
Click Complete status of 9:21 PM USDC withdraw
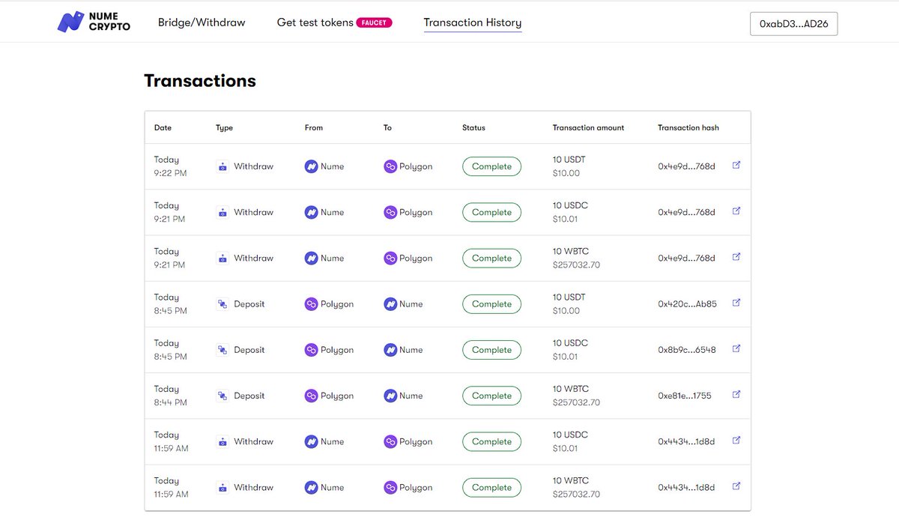pos(491,212)
